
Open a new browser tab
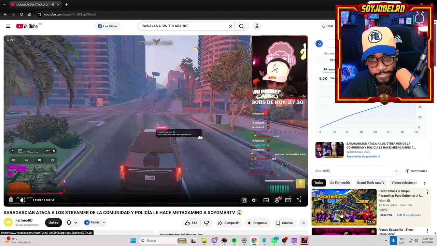tap(66, 5)
